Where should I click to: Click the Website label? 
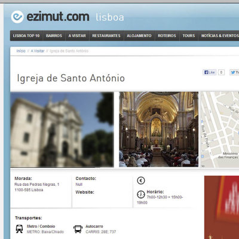pyautogui.click(x=85, y=192)
